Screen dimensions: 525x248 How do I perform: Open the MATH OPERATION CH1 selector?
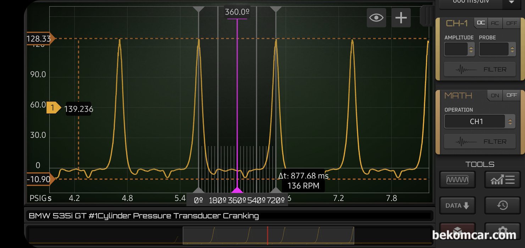(x=480, y=121)
